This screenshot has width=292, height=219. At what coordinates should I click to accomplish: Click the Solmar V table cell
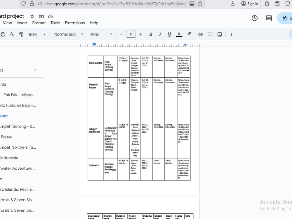click(96, 169)
